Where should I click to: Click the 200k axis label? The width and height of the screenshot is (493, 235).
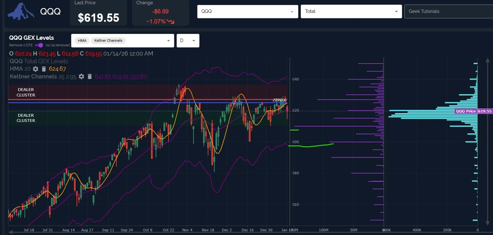pos(447,230)
